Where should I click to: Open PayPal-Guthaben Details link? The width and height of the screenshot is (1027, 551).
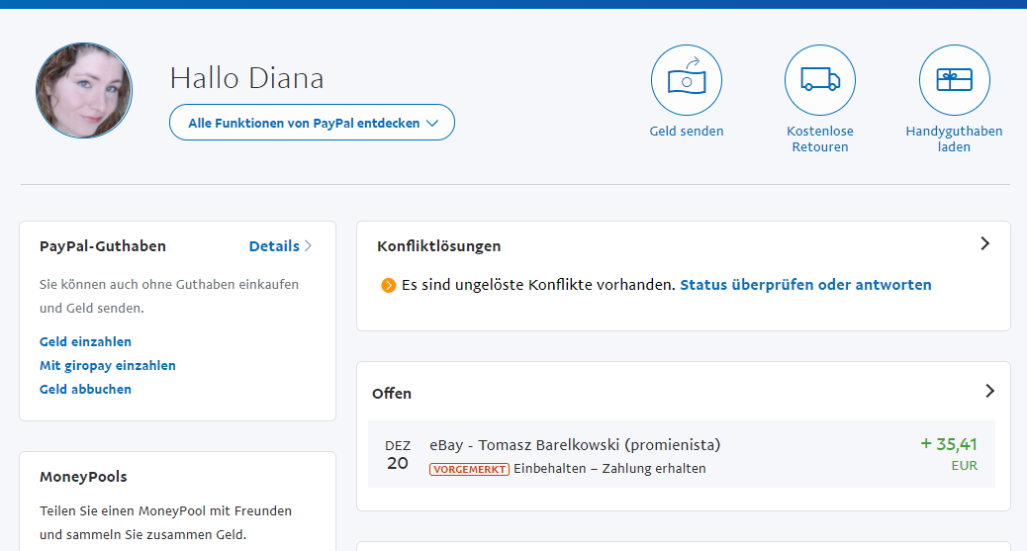pos(280,246)
